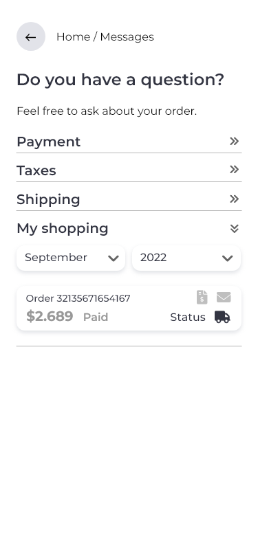Go back using the arrow button
The image size is (258, 558).
(x=31, y=36)
